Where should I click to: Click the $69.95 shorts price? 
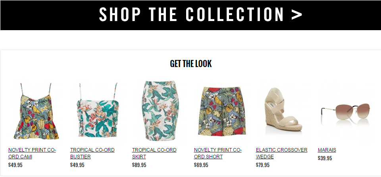tap(201, 165)
